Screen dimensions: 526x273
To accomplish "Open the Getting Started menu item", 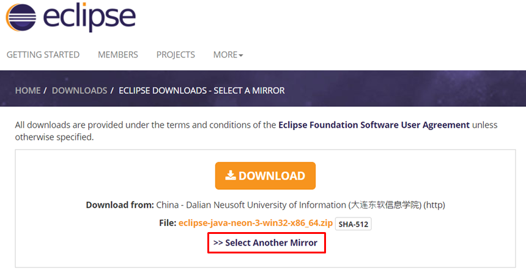I will tap(43, 55).
